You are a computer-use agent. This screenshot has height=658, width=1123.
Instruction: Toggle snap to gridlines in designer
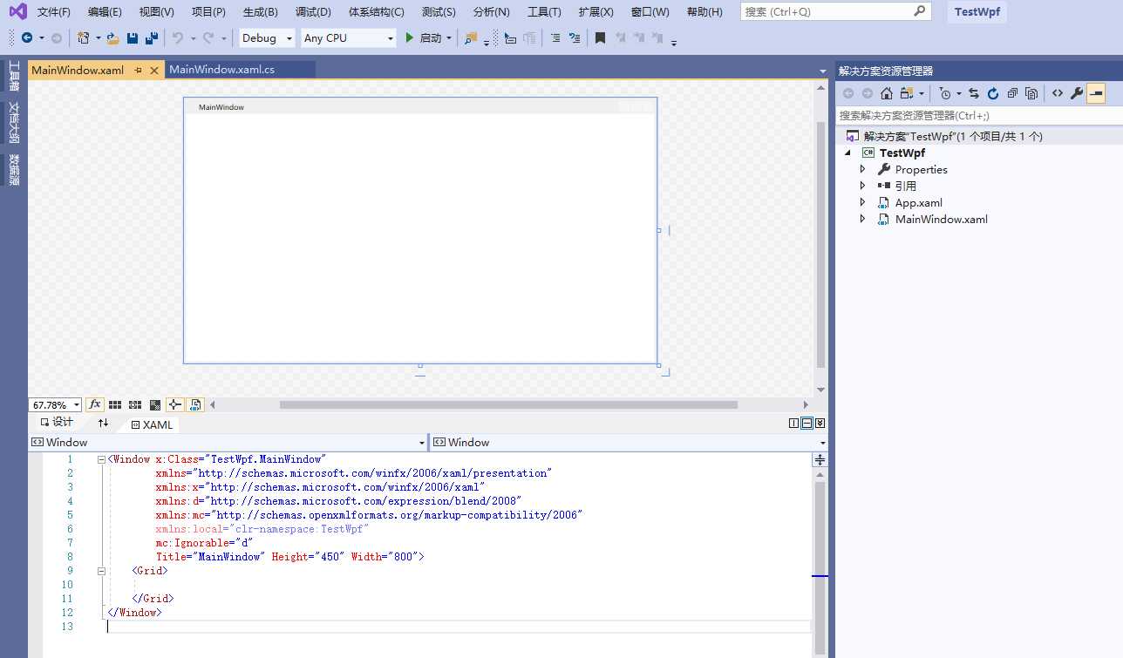pos(135,404)
